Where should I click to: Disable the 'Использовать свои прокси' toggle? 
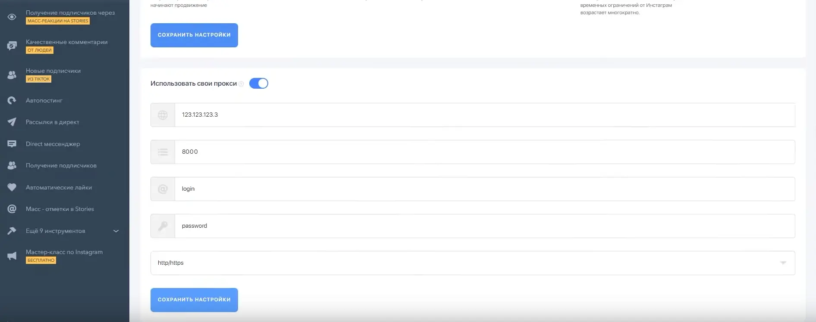pos(259,84)
